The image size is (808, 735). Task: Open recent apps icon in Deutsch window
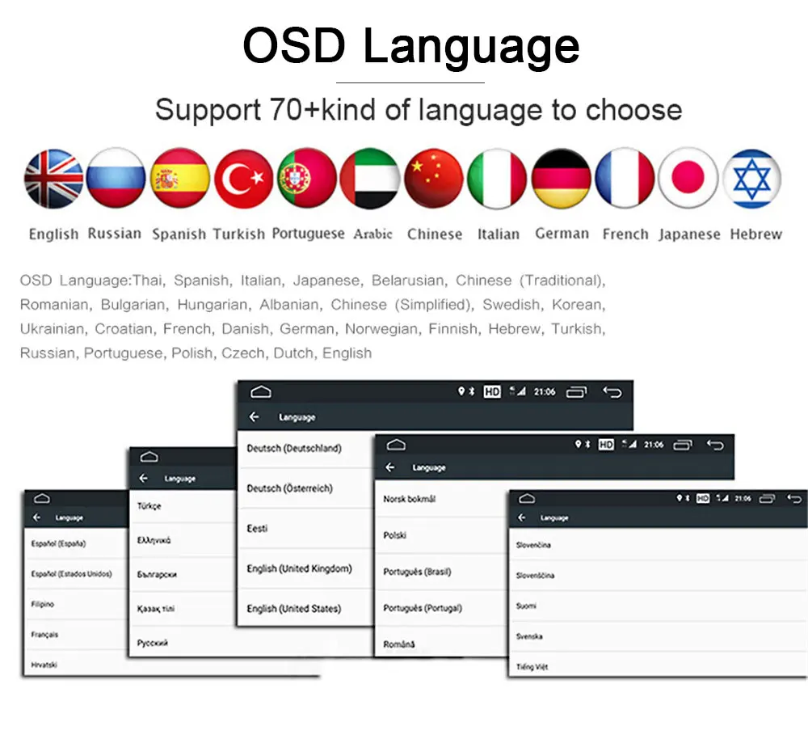pos(577,392)
